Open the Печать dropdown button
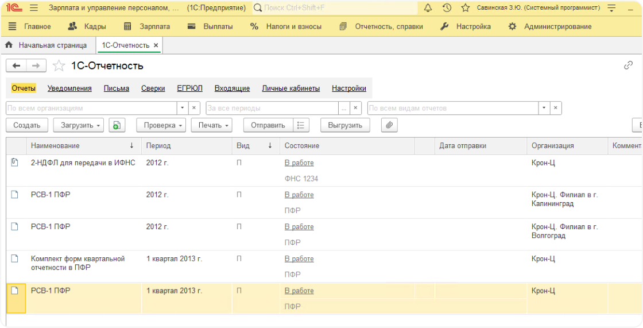The image size is (643, 328). (212, 125)
